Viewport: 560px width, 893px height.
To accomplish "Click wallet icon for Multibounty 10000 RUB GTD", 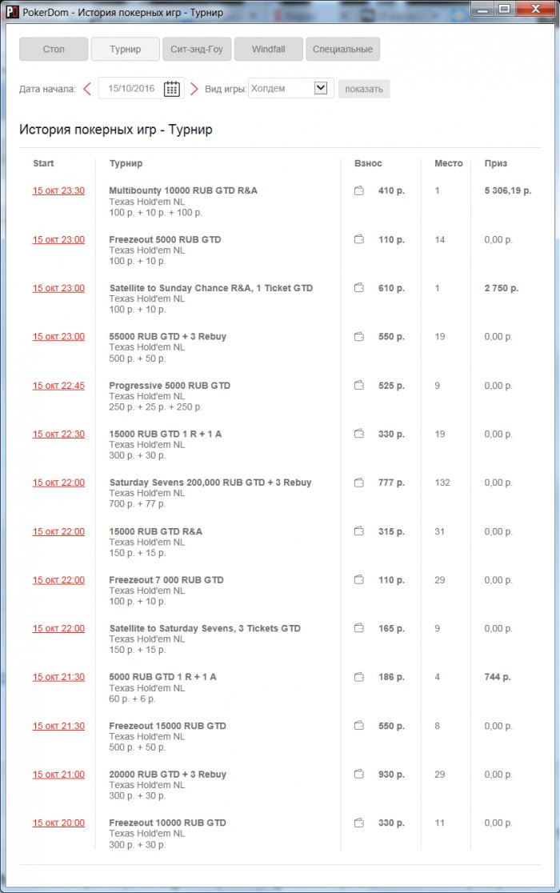I will (359, 191).
